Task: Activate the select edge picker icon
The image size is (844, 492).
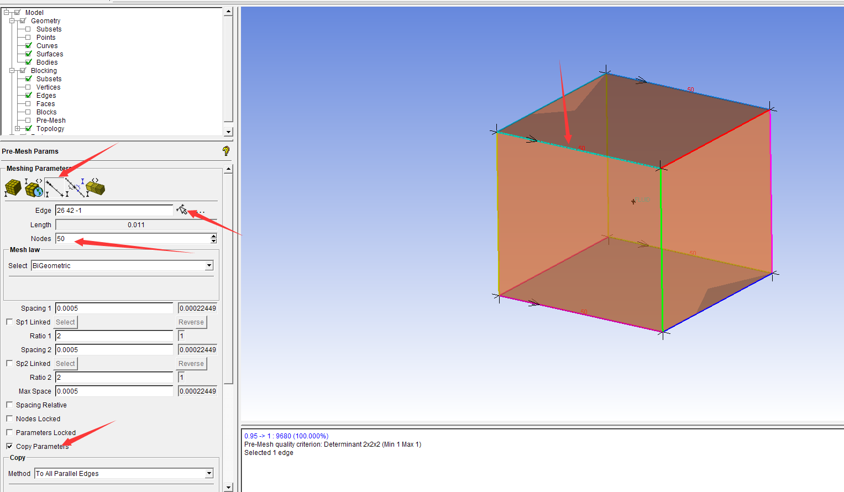Action: pos(182,210)
